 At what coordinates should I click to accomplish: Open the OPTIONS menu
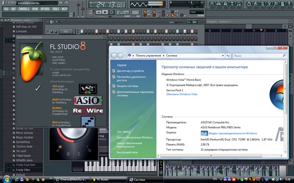tap(45, 9)
